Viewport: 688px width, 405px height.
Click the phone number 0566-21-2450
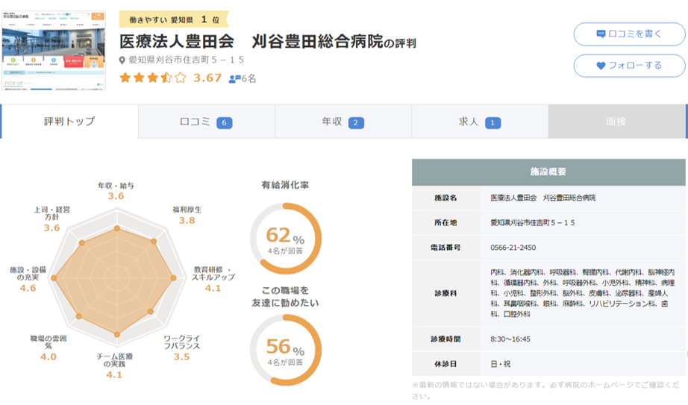coord(514,248)
